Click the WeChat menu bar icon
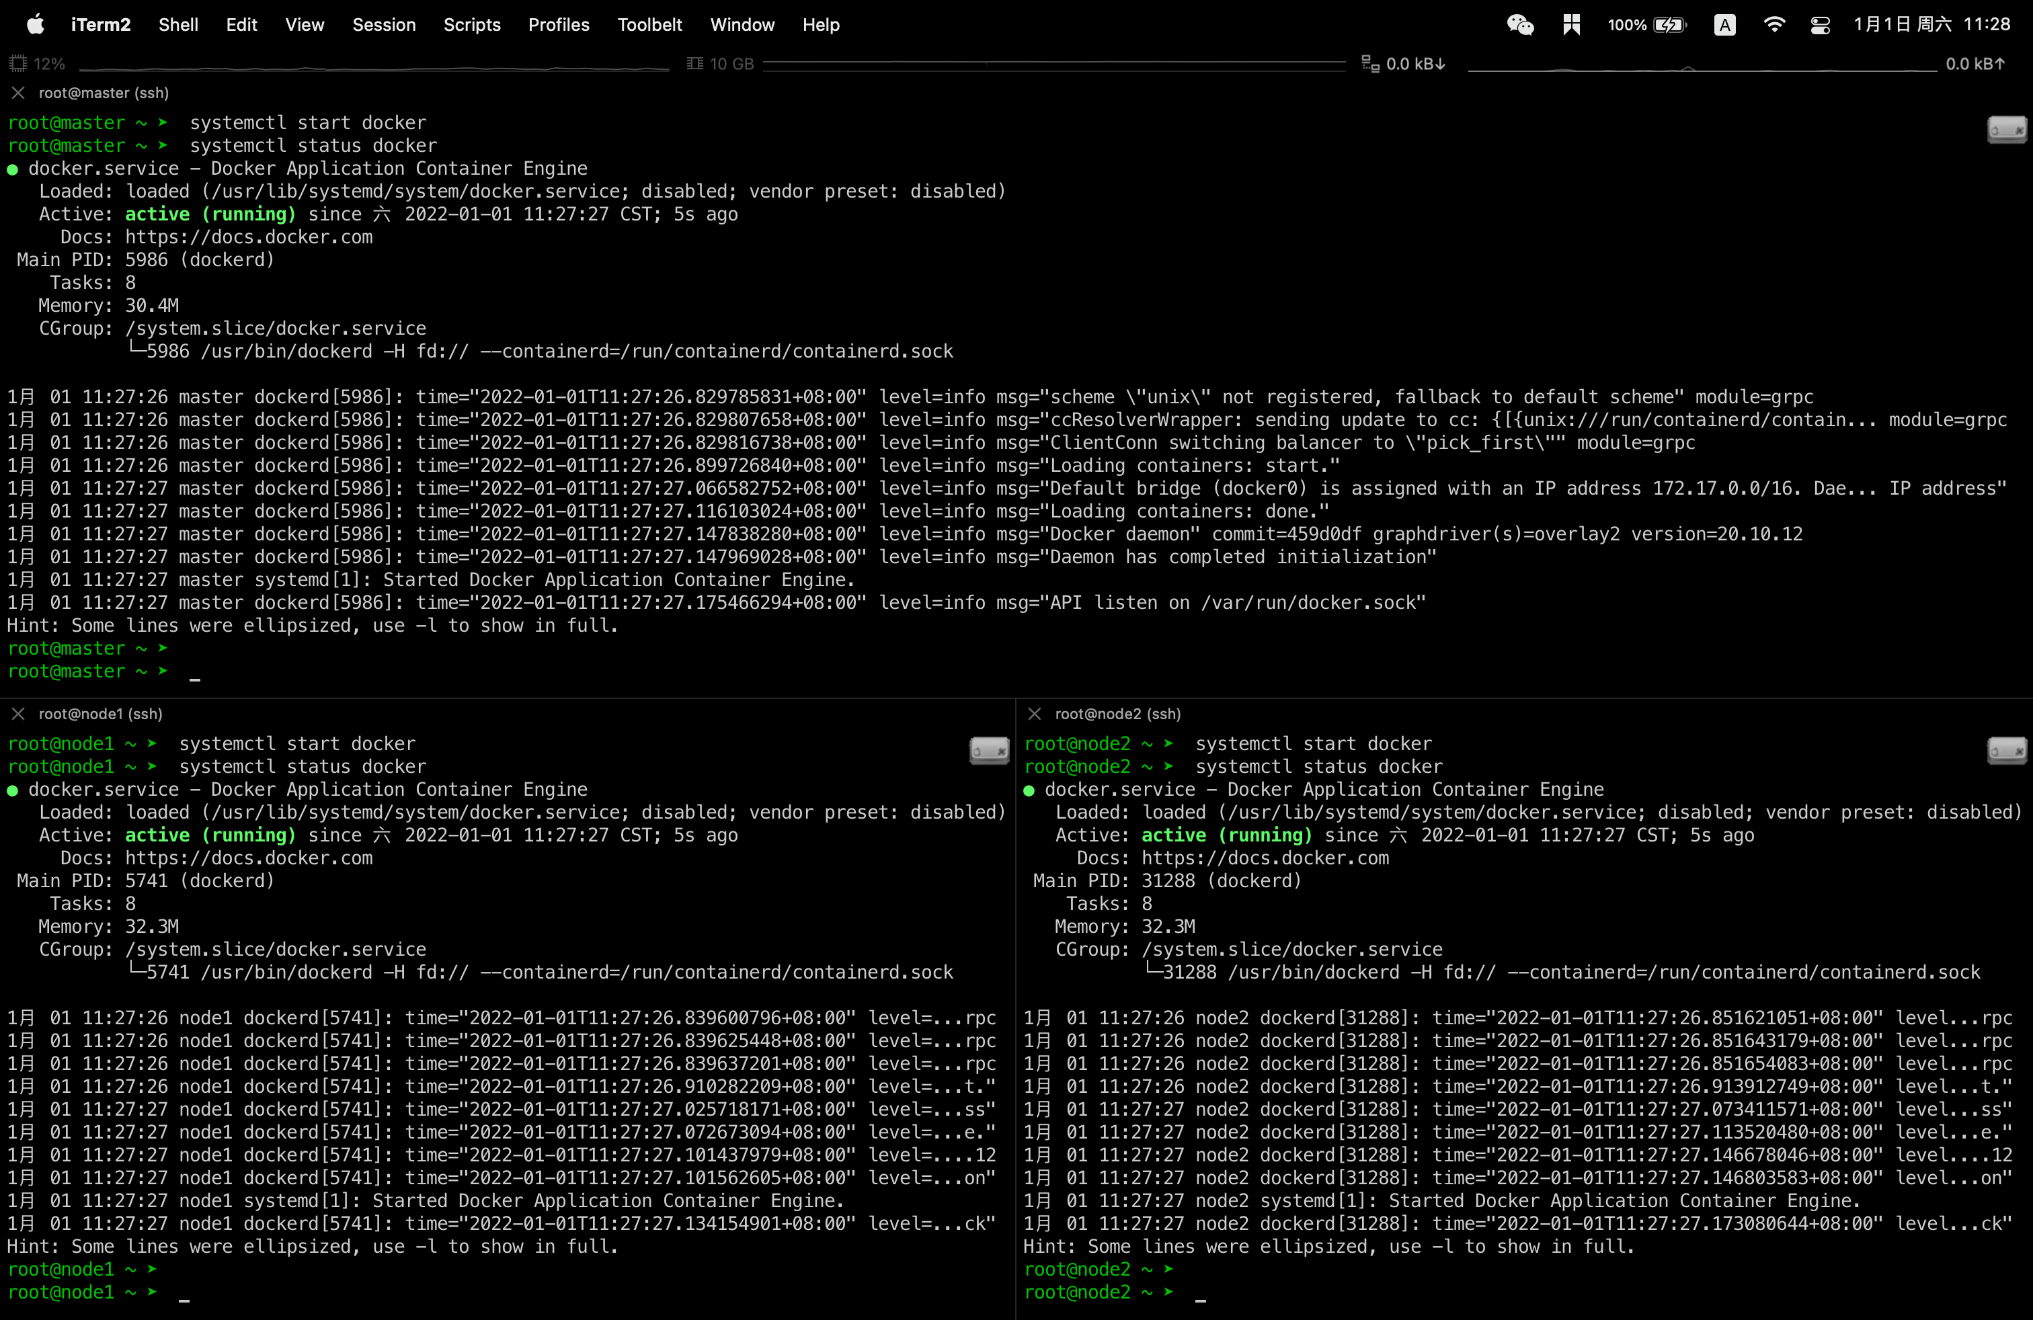2033x1320 pixels. (x=1521, y=25)
